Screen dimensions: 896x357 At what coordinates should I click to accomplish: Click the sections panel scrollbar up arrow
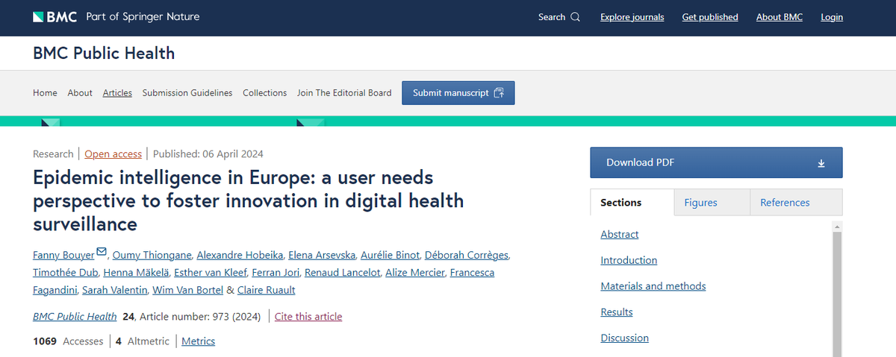coord(837,227)
